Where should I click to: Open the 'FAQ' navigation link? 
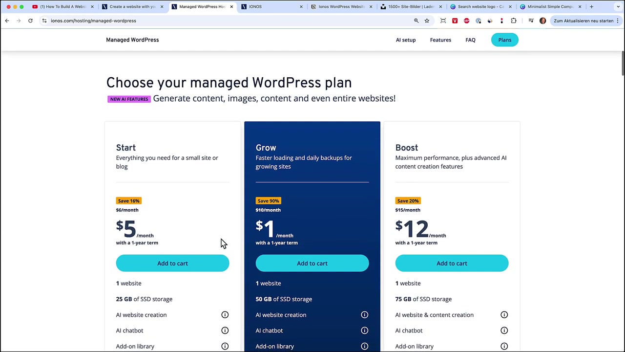coord(470,40)
